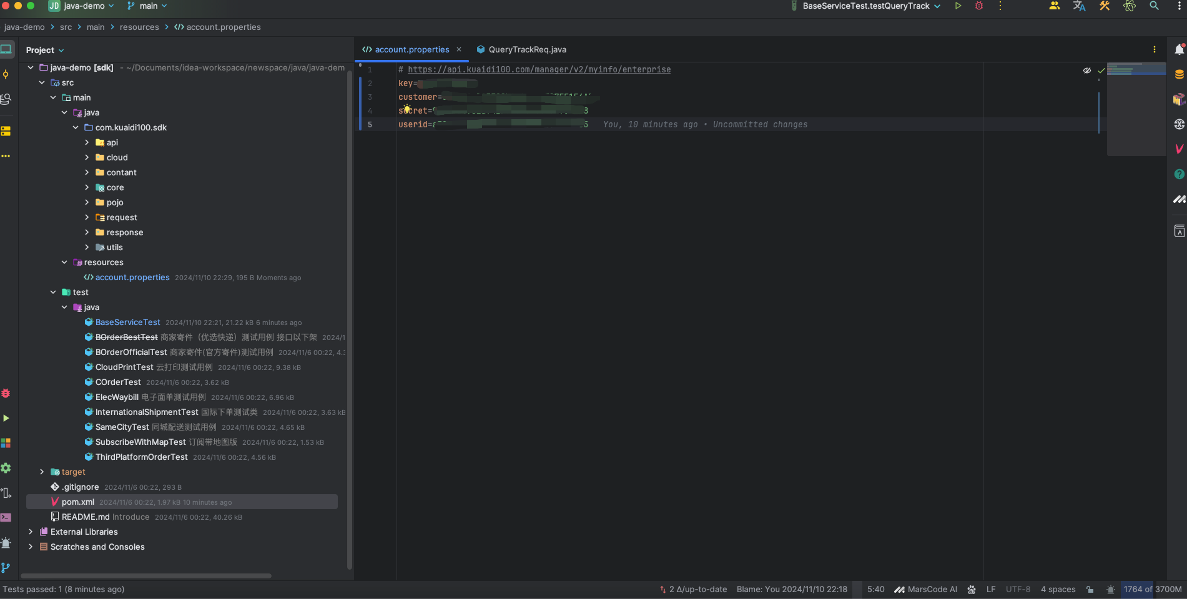Open the main branch dropdown

[x=147, y=6]
